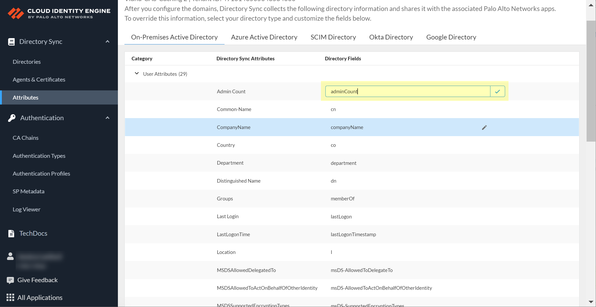
Task: Click the Give Feedback chat icon
Action: coord(10,280)
